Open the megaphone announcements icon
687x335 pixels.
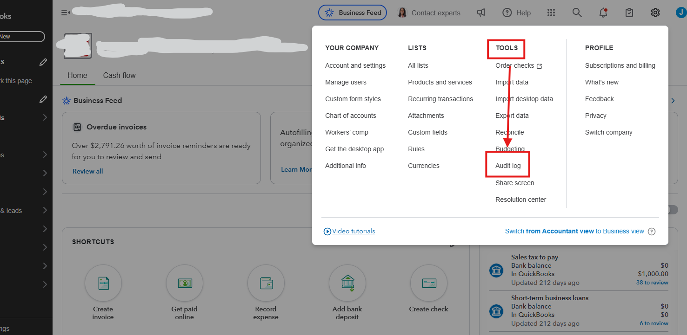[481, 13]
